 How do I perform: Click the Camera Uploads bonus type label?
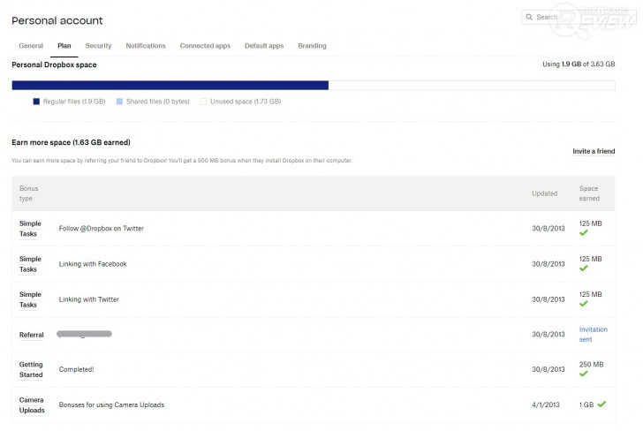coord(32,405)
